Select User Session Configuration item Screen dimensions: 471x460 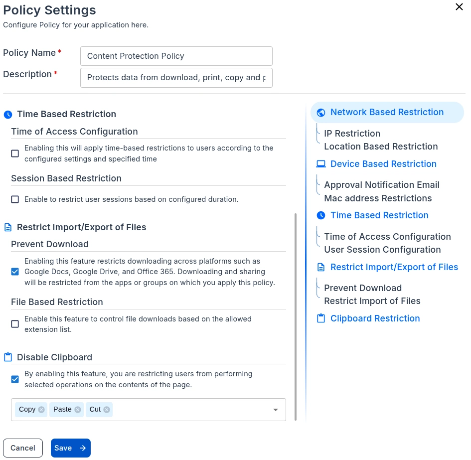click(x=382, y=250)
